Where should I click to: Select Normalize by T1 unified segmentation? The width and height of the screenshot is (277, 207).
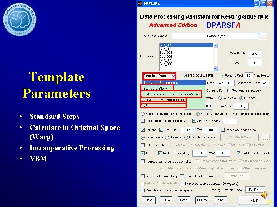pyautogui.click(x=198, y=114)
